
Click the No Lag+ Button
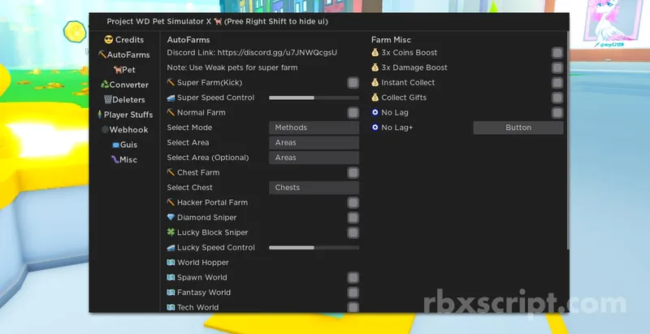point(518,128)
